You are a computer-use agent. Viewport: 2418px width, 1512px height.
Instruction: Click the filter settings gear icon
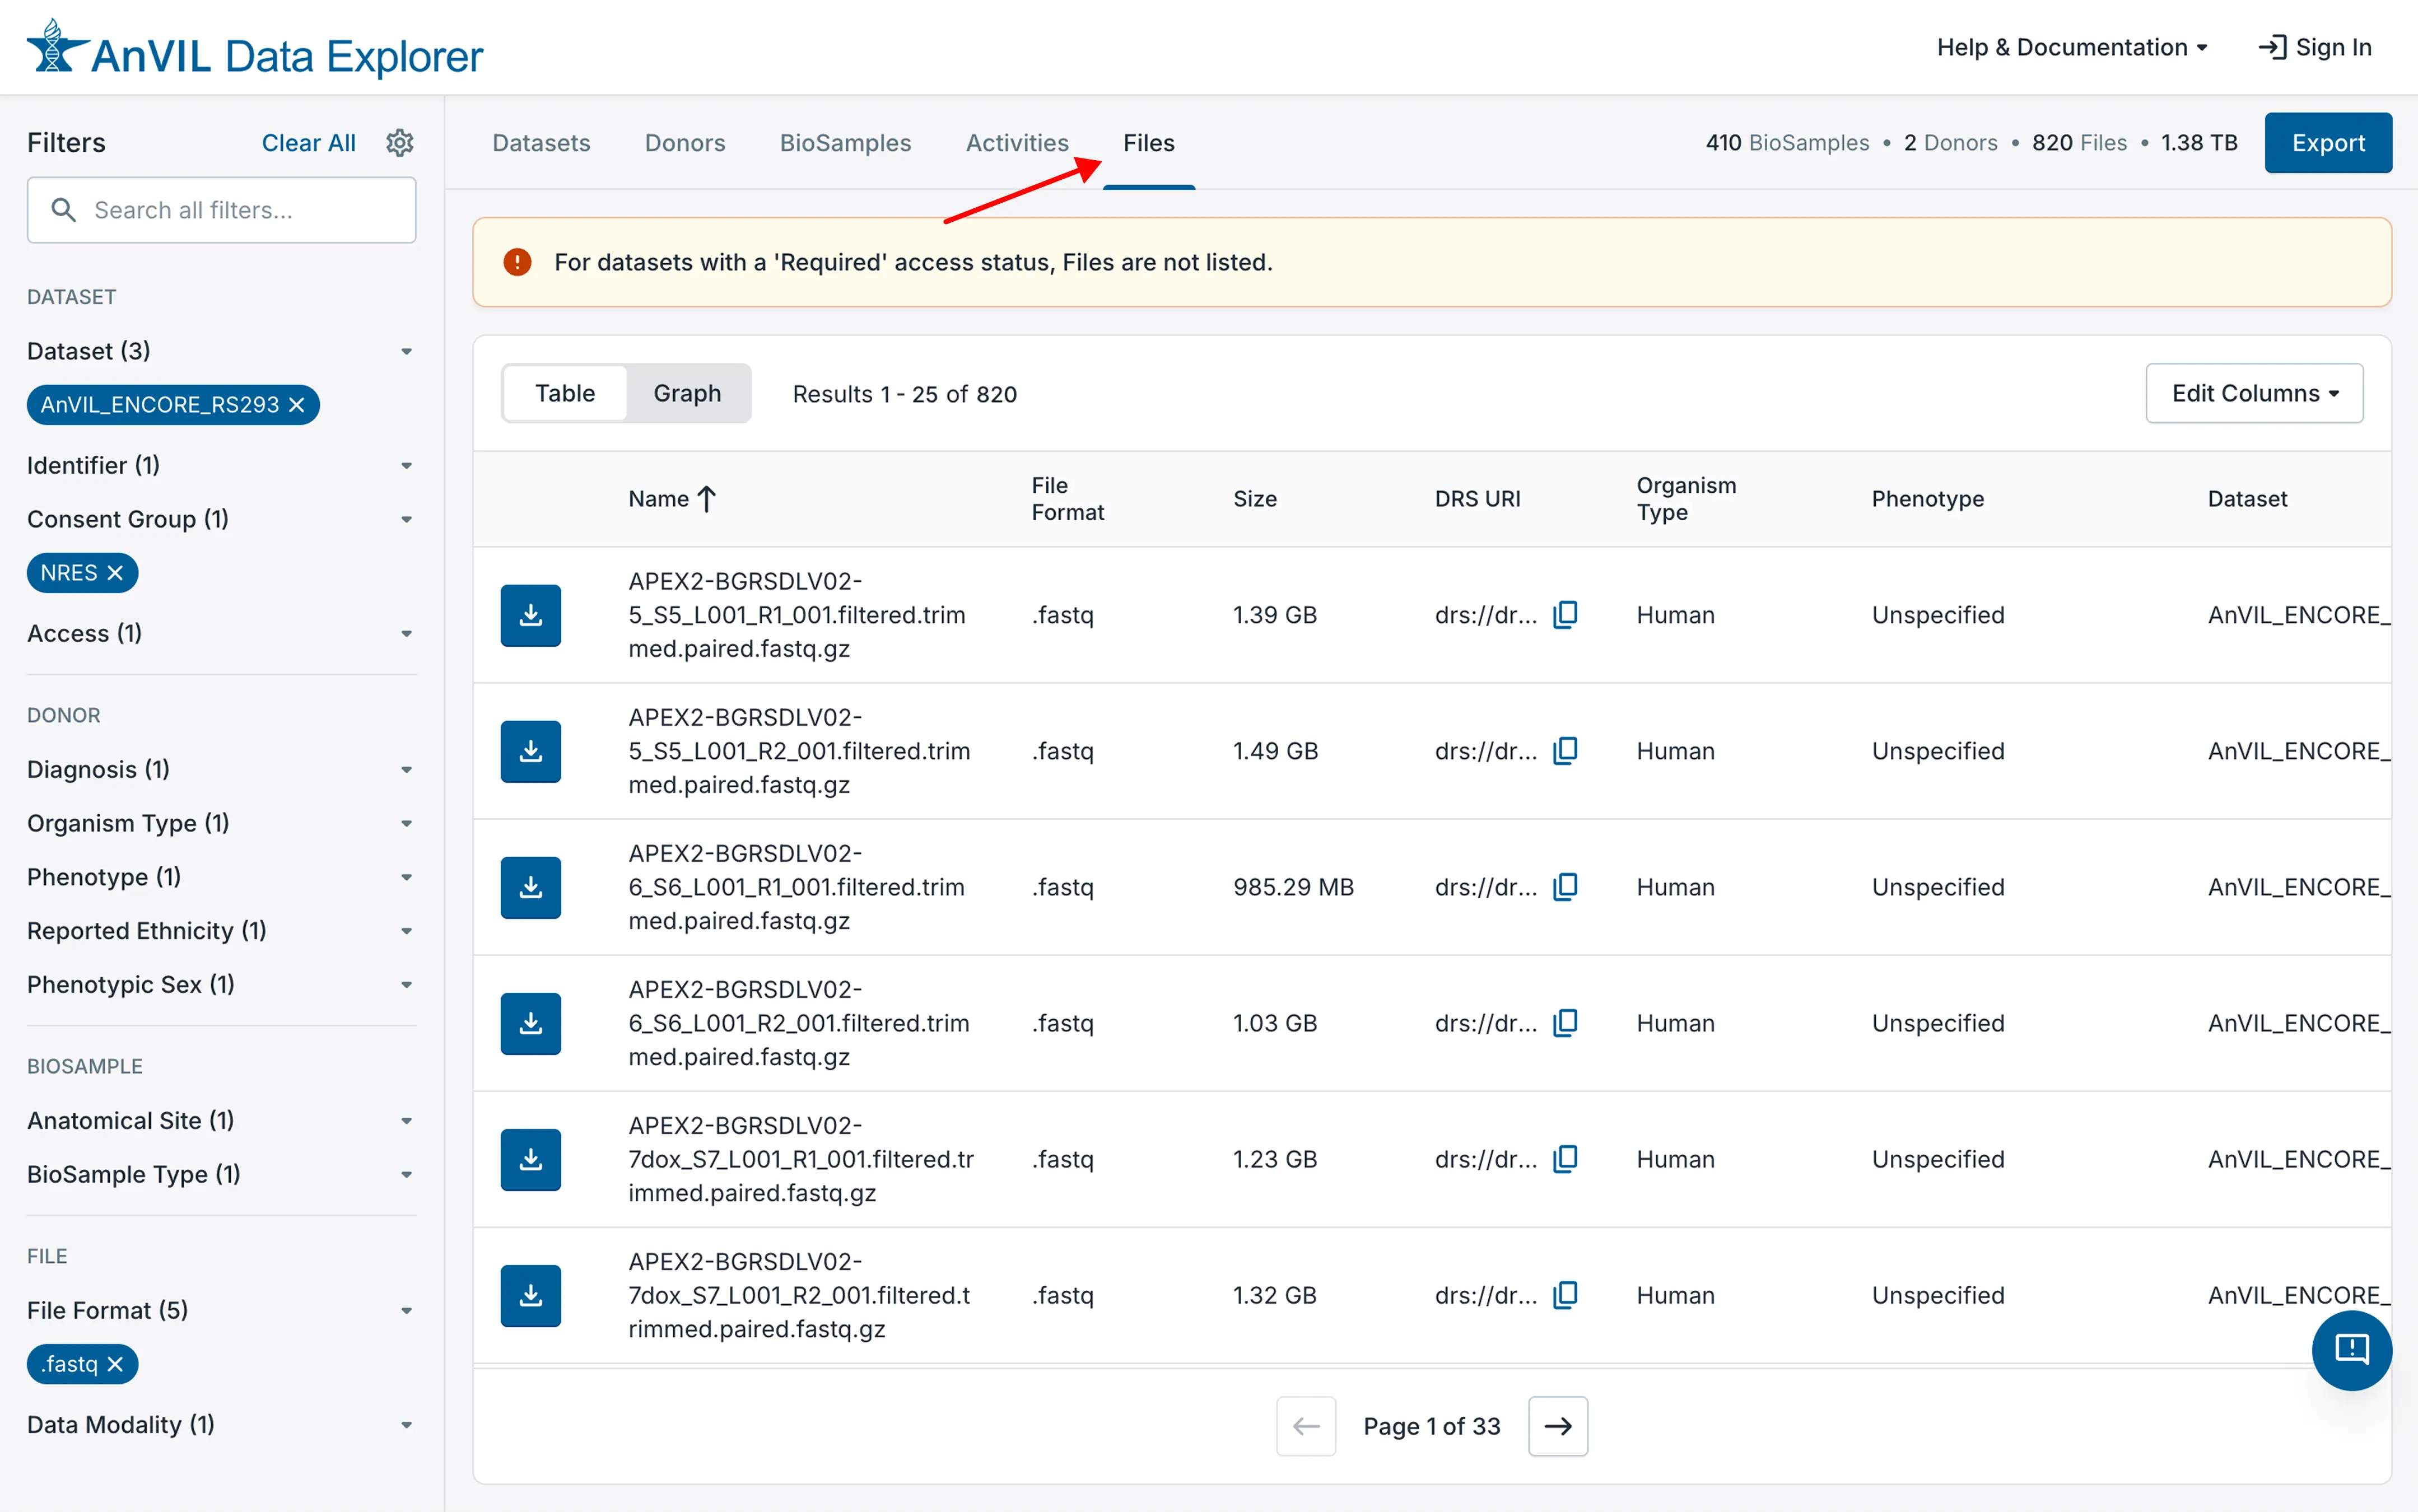tap(399, 143)
